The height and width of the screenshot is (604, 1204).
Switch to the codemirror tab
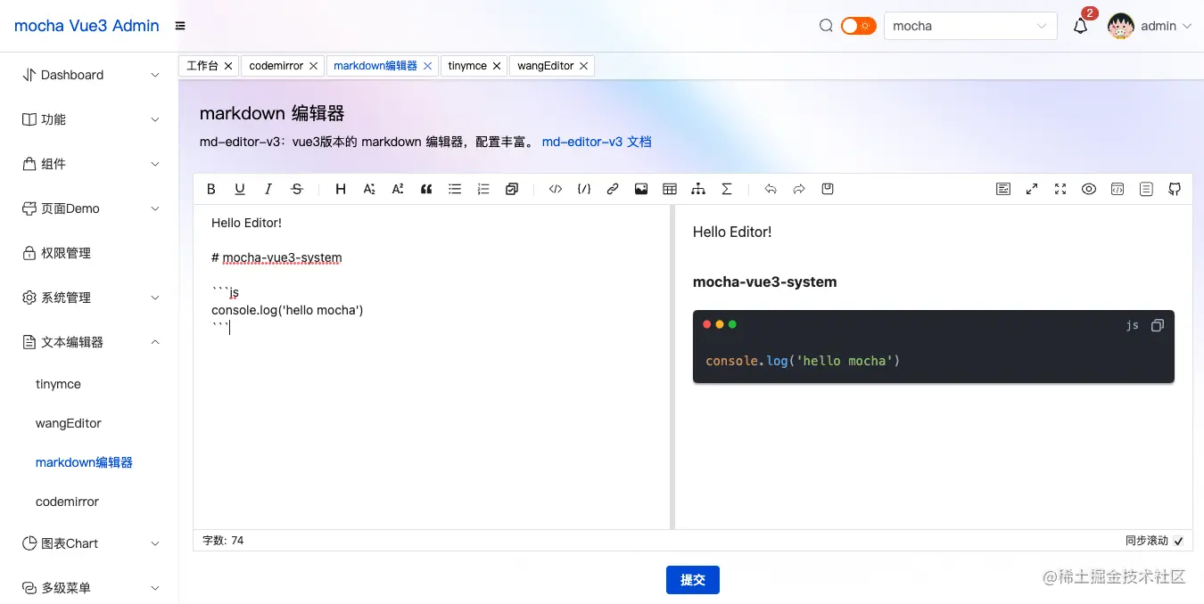(x=276, y=66)
